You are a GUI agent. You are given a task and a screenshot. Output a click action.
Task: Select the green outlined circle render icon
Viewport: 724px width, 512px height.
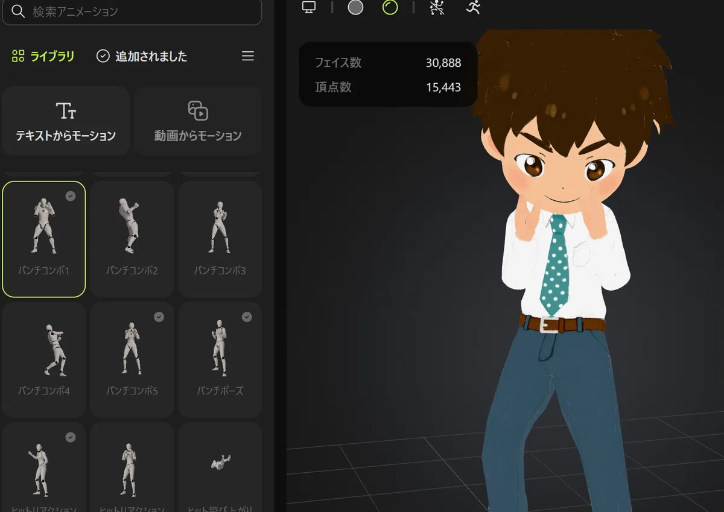tap(390, 7)
